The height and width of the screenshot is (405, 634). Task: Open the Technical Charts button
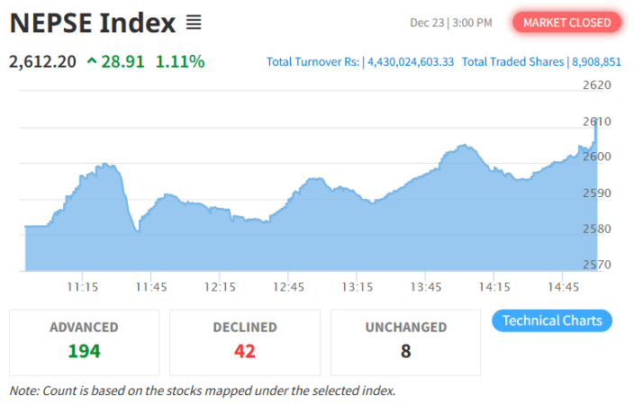pyautogui.click(x=552, y=320)
